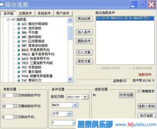The width and height of the screenshot is (157, 129).
Task: Collapse the 趋势型 tree node
Action: pyautogui.click(x=8, y=20)
